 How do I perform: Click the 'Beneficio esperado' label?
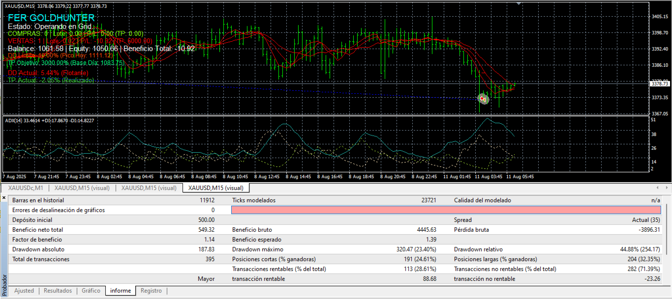(257, 240)
